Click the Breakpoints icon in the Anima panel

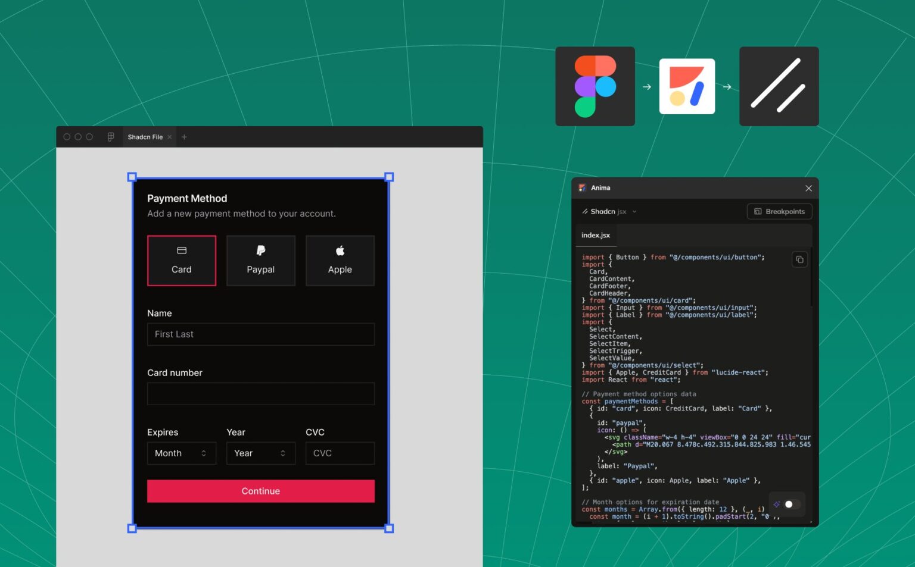coord(758,211)
